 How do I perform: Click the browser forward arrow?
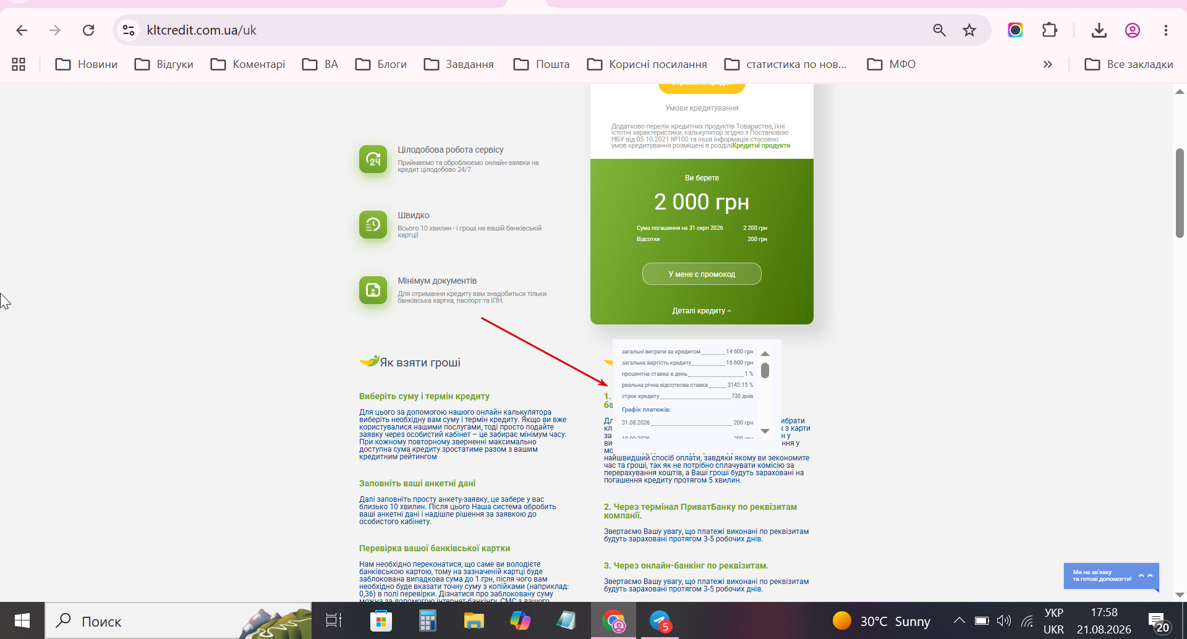55,30
